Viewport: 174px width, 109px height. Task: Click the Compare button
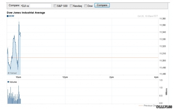point(102,5)
